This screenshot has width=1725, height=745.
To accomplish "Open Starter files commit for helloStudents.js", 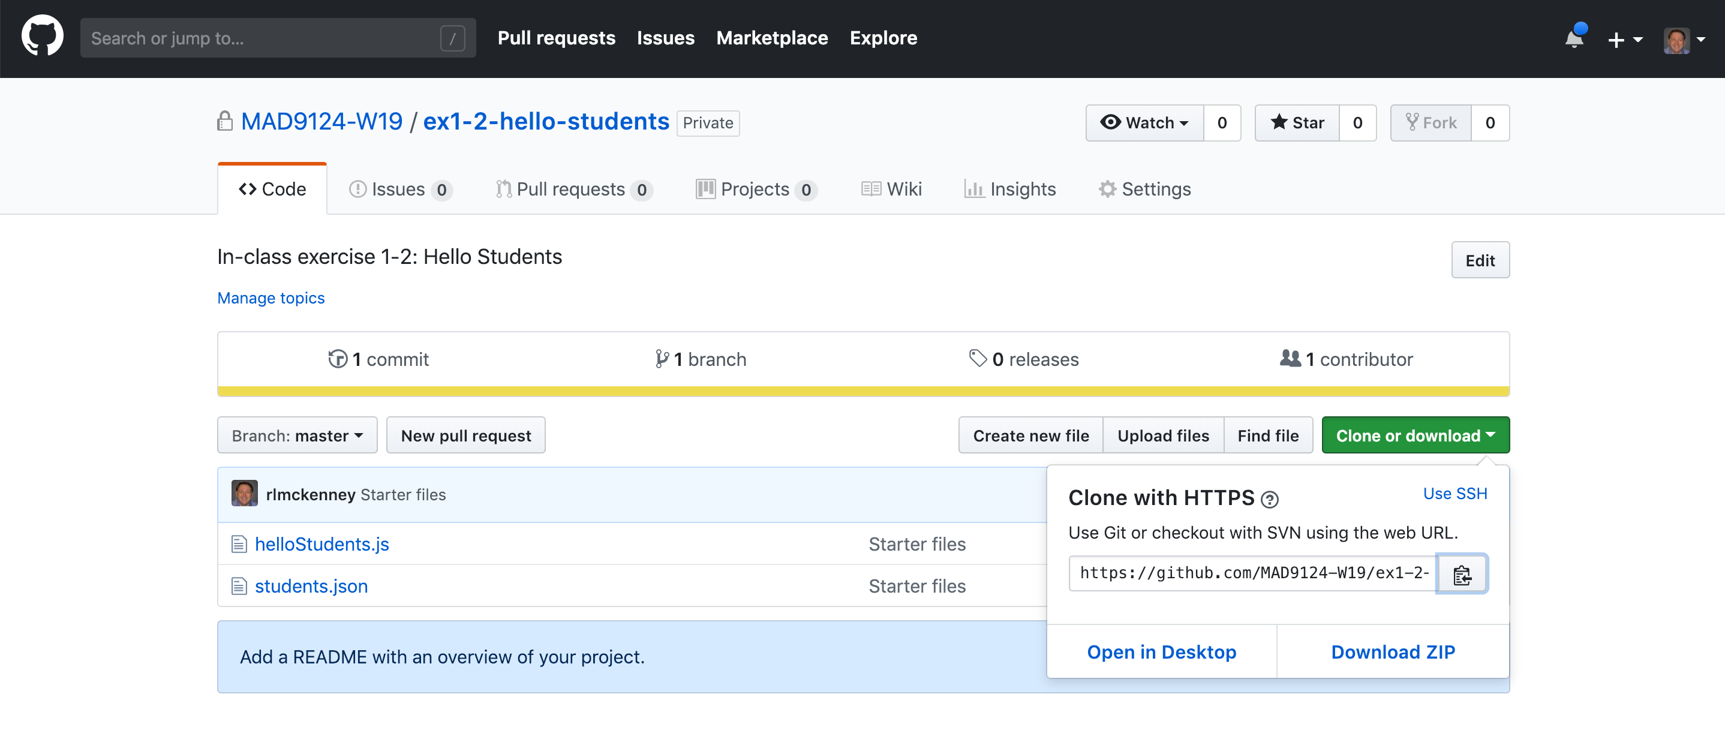I will (x=918, y=544).
